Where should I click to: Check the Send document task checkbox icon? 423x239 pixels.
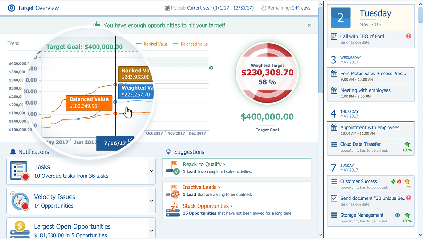(x=334, y=198)
